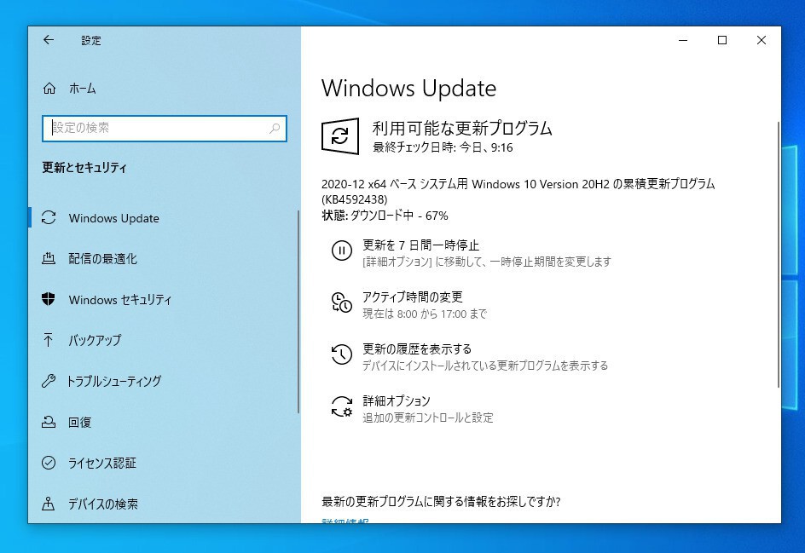Go to ホーム home icon
The width and height of the screenshot is (805, 553).
(x=49, y=89)
